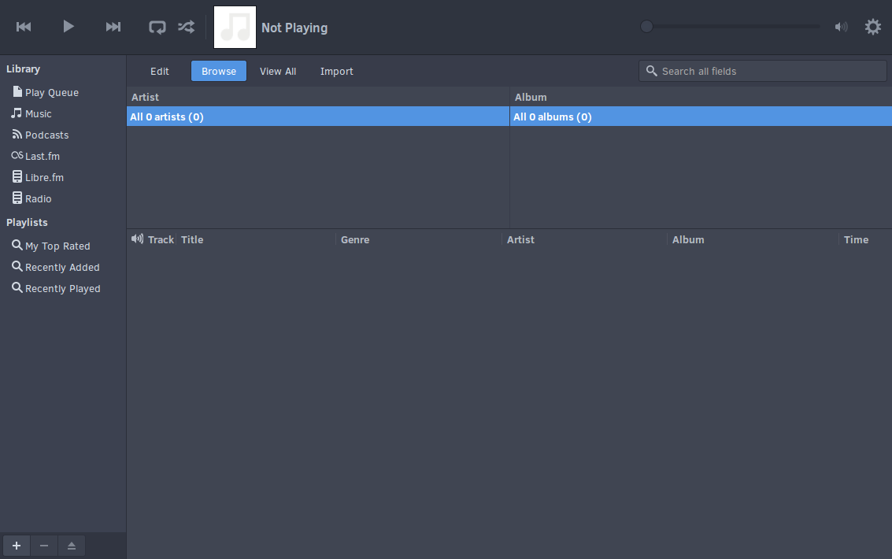
Task: Focus the Search all fields box
Action: 762,71
